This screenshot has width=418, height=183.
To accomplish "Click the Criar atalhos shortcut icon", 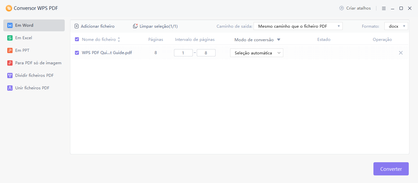I will [x=341, y=8].
